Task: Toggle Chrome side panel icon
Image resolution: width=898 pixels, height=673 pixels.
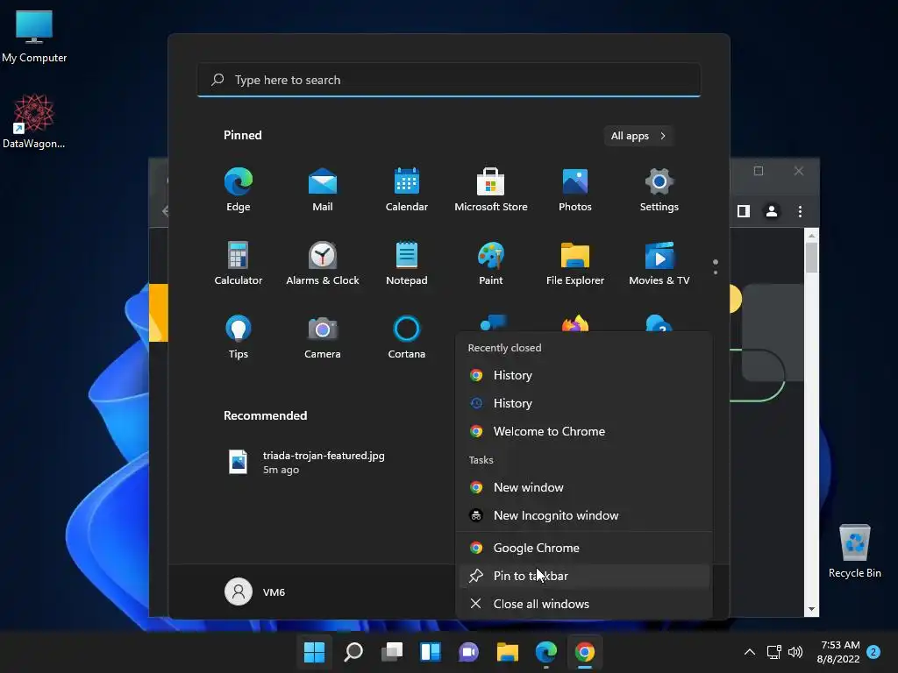Action: [x=744, y=211]
